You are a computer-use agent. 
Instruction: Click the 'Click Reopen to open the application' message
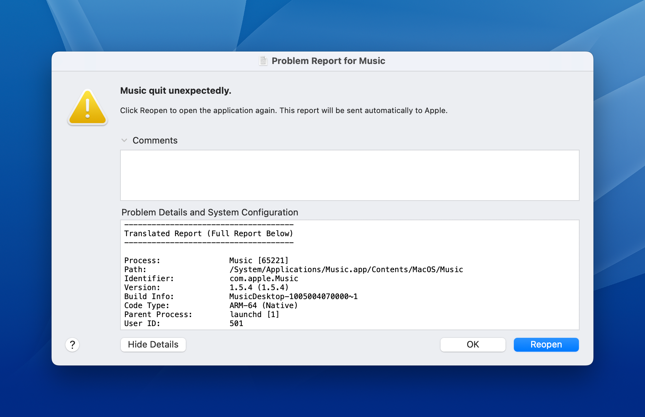[284, 110]
